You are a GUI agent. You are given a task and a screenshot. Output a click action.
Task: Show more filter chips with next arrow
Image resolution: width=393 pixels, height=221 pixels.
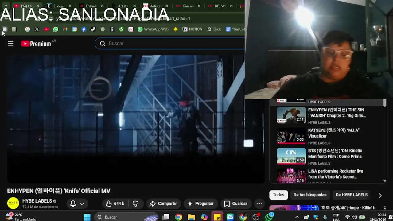pos(380,195)
